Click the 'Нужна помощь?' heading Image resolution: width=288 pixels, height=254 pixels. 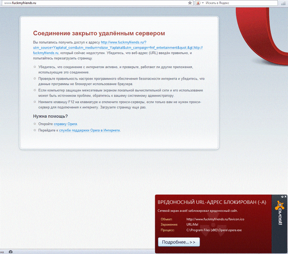pos(50,116)
